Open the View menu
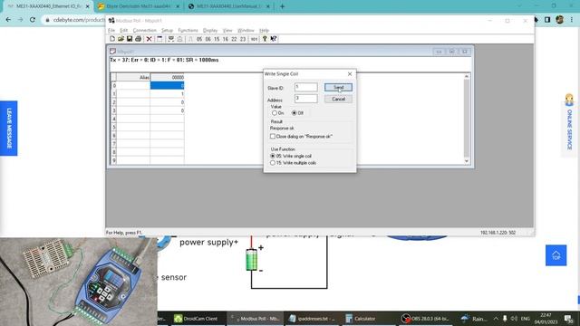The image size is (580, 326). click(x=227, y=30)
